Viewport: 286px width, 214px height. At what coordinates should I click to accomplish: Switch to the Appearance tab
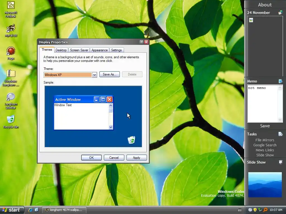[100, 50]
